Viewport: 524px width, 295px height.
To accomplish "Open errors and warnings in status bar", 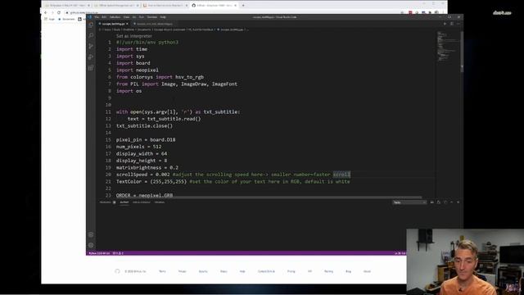I will [118, 253].
